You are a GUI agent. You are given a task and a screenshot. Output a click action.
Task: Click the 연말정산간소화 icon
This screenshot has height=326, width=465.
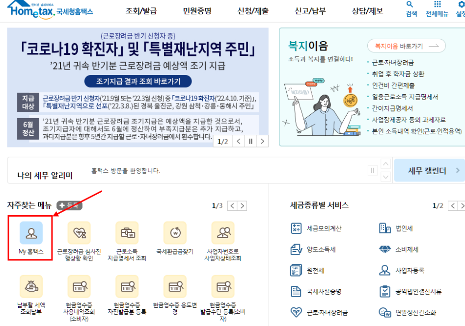385,312
